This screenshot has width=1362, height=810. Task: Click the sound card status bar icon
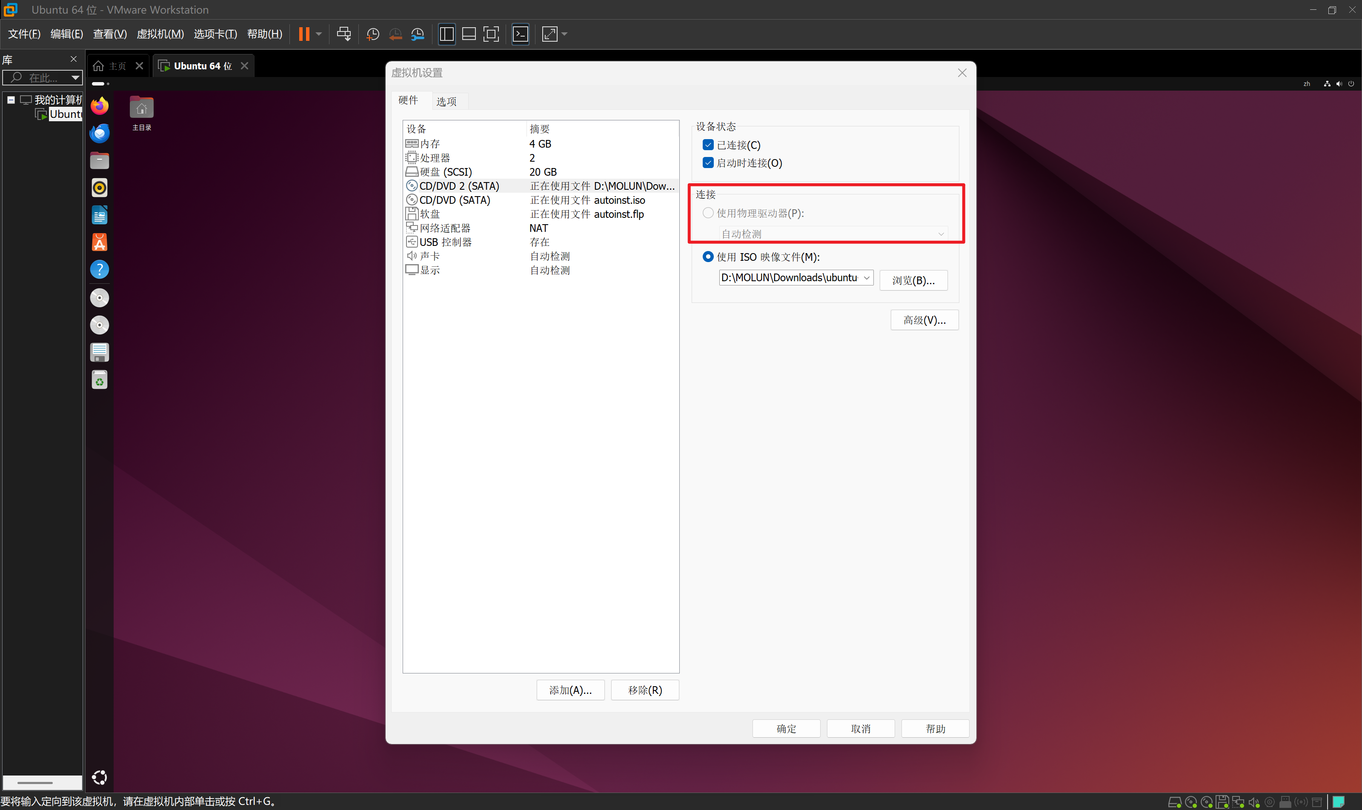click(1253, 802)
